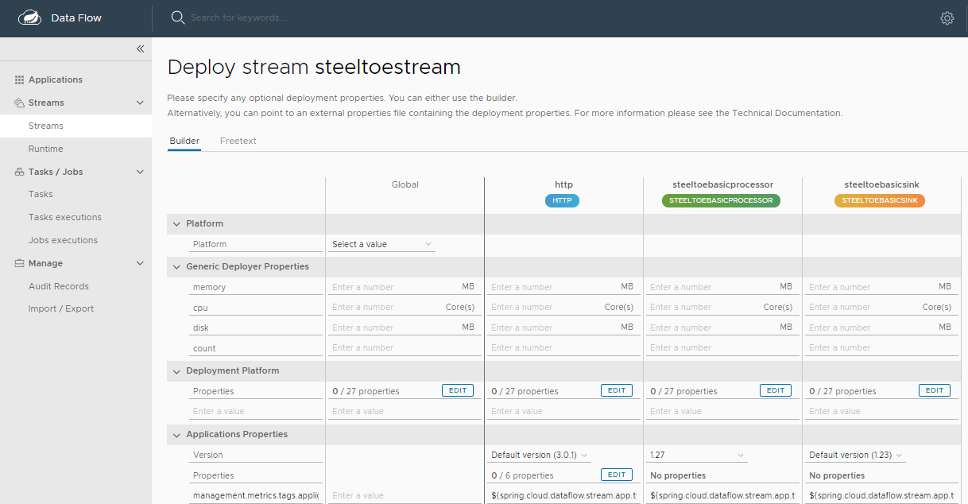968x504 pixels.
Task: Select the Streams cloud icon in the sidebar
Action: point(17,102)
